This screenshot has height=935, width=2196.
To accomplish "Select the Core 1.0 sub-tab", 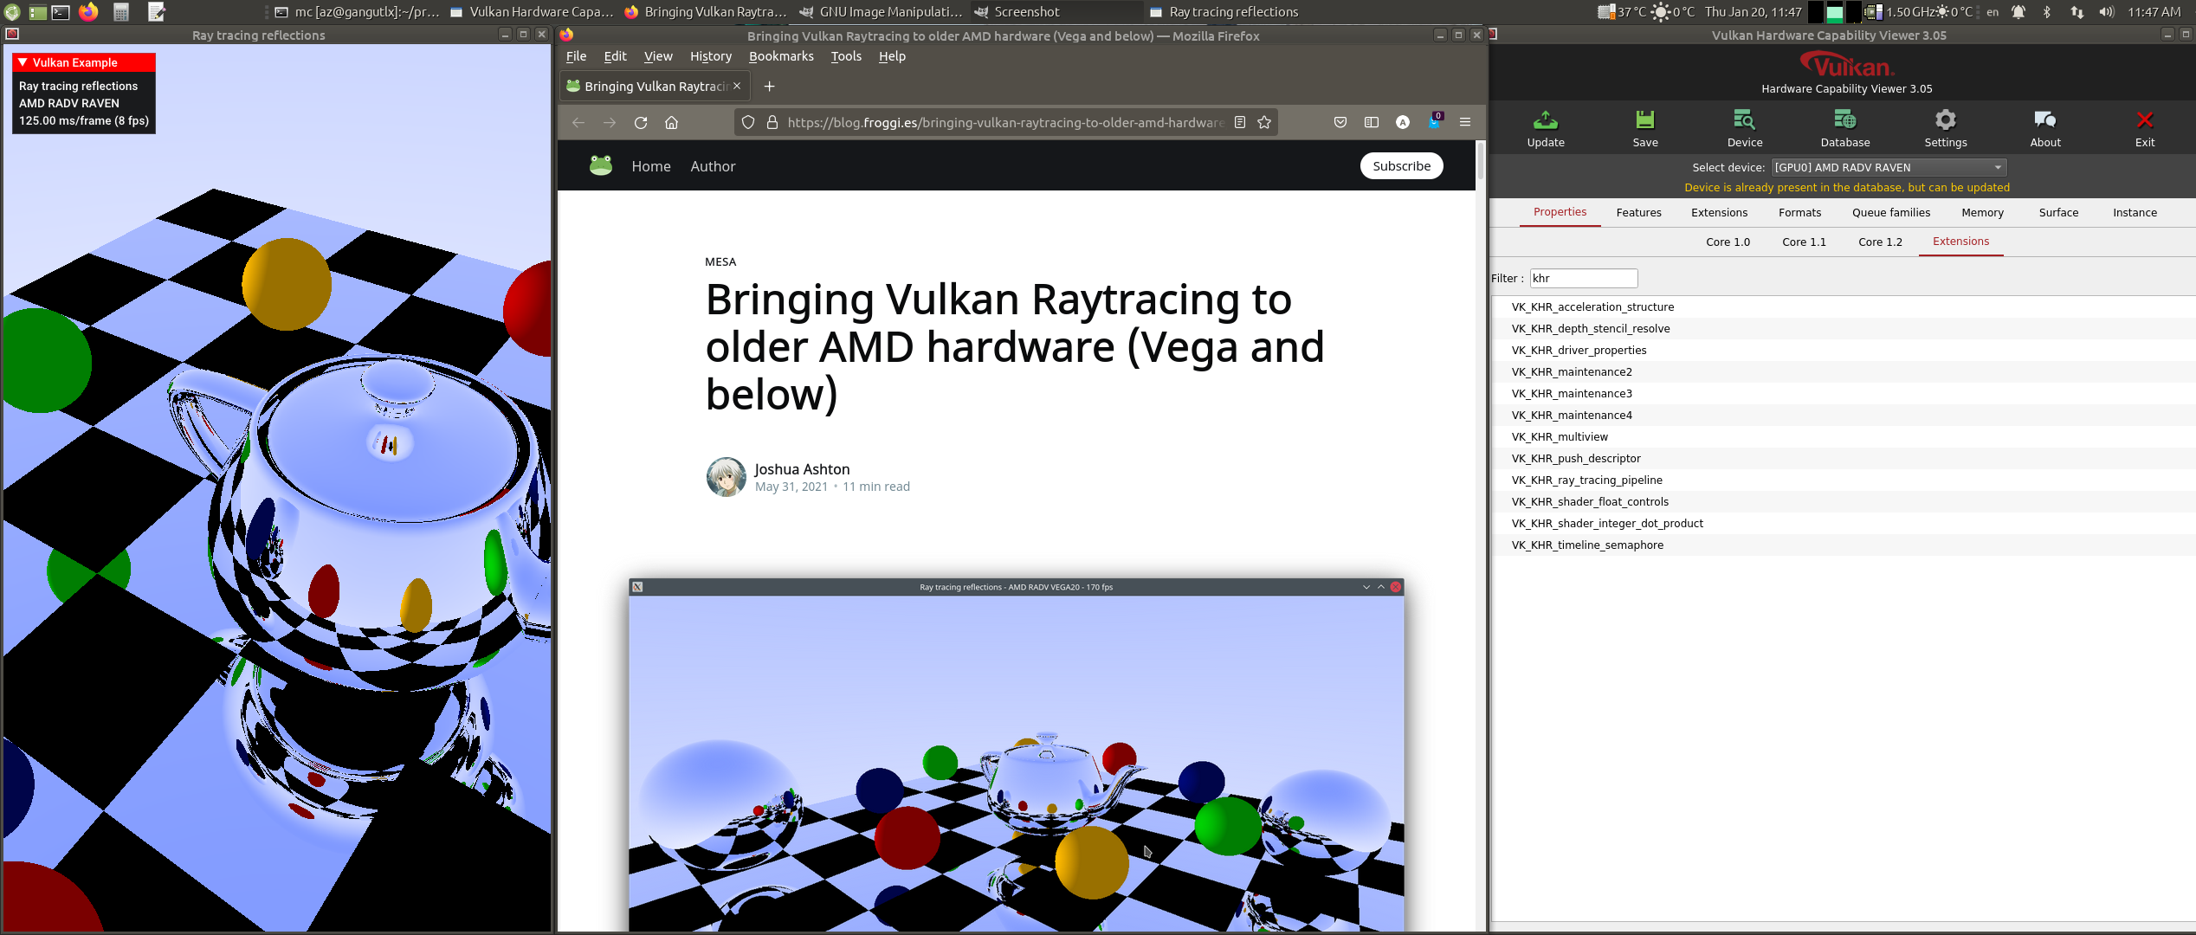I will coord(1728,242).
